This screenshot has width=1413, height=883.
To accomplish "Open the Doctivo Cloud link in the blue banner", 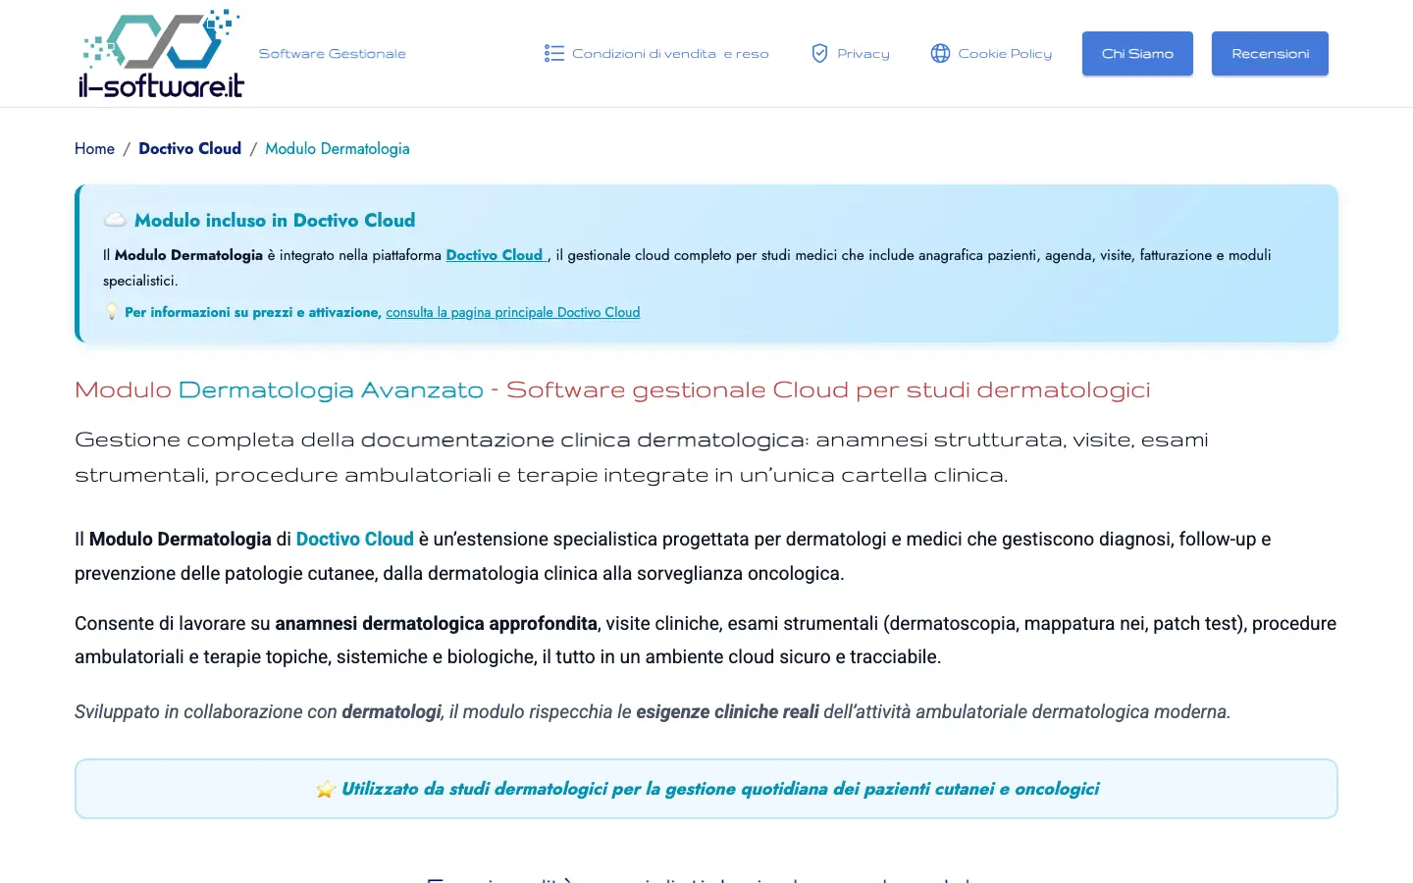I will tap(497, 255).
